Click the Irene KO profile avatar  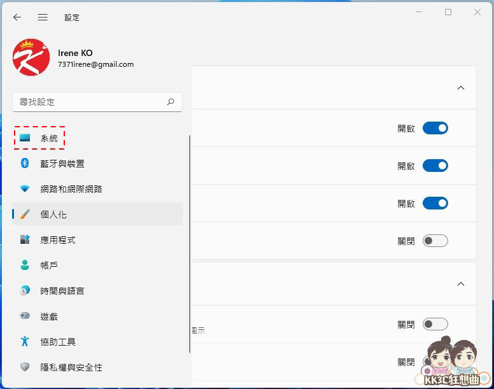[31, 57]
